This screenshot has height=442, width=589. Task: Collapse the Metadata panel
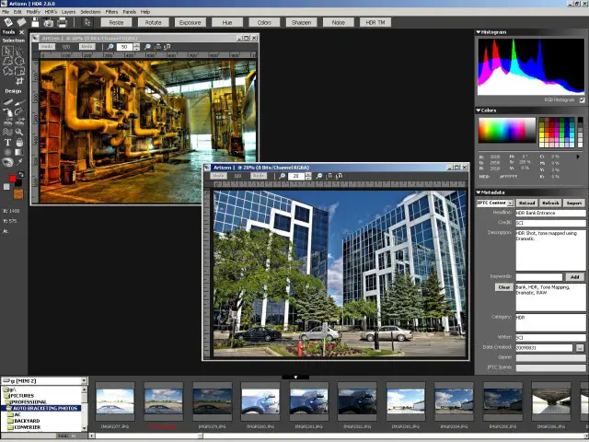tap(479, 192)
